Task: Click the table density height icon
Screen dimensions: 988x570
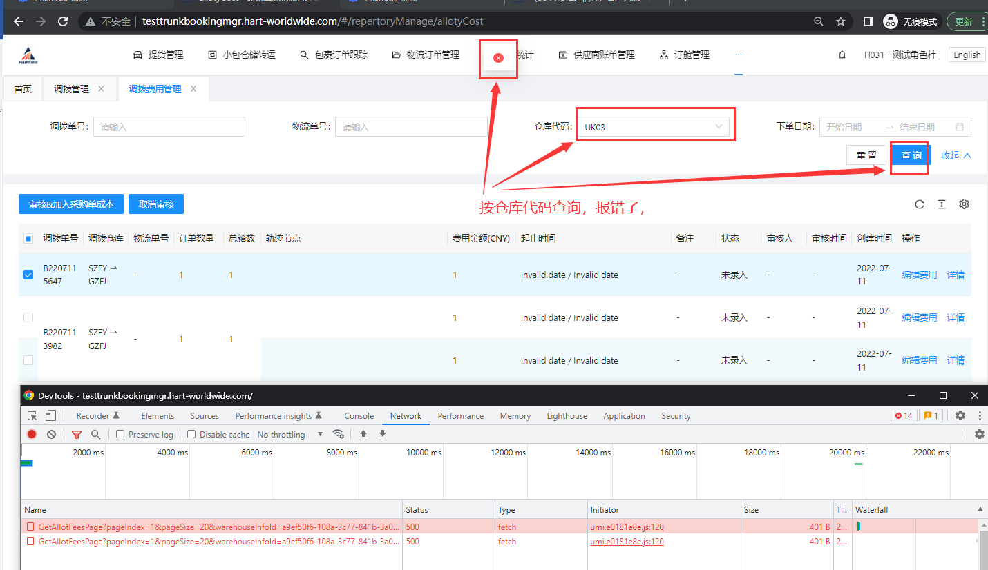Action: (x=942, y=204)
